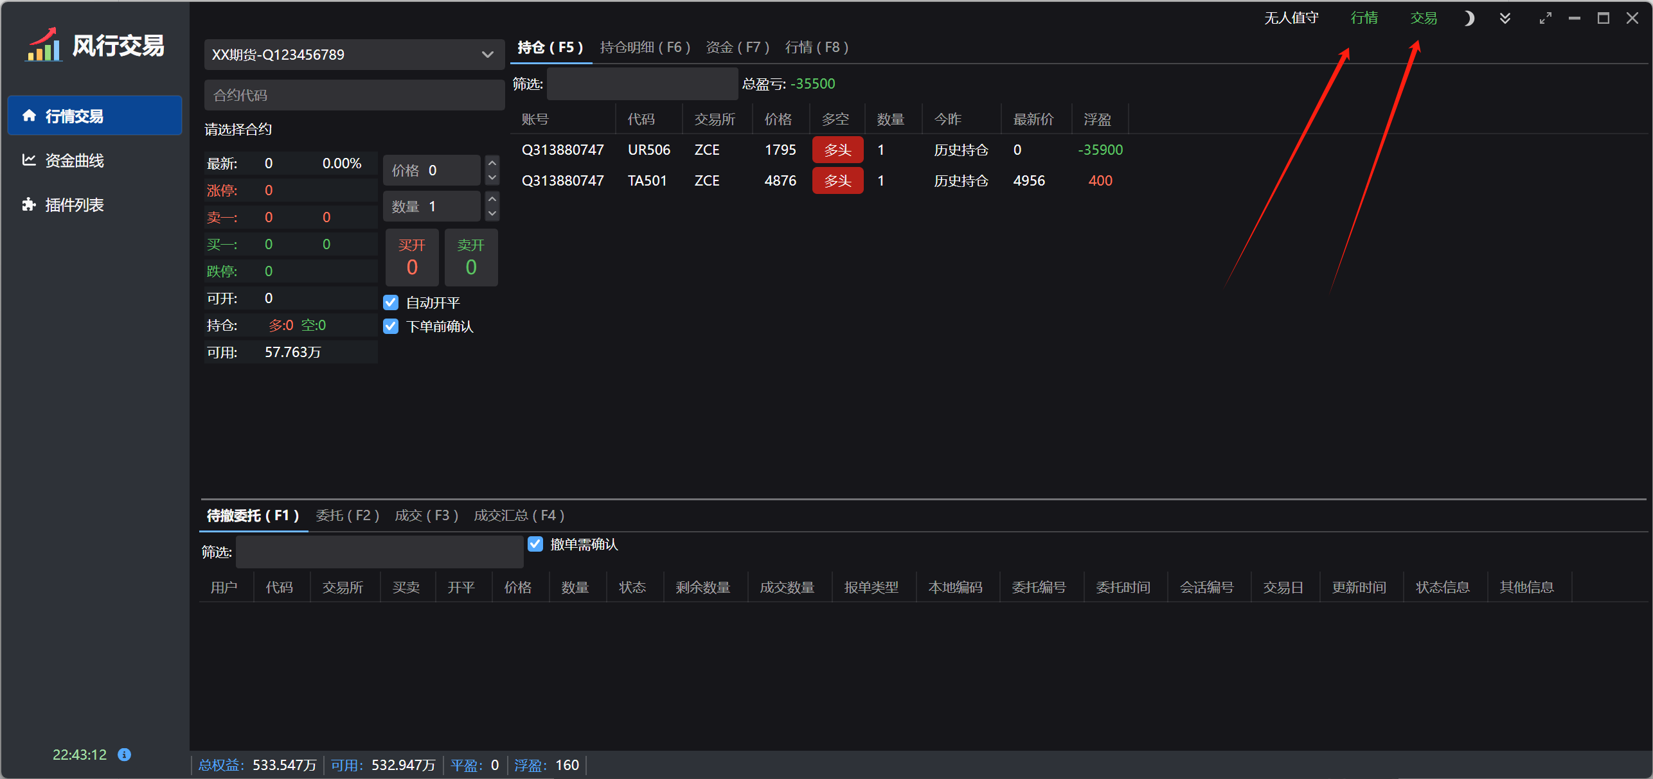Open 资金曲线 via its chart icon
This screenshot has height=779, width=1653.
click(x=29, y=160)
